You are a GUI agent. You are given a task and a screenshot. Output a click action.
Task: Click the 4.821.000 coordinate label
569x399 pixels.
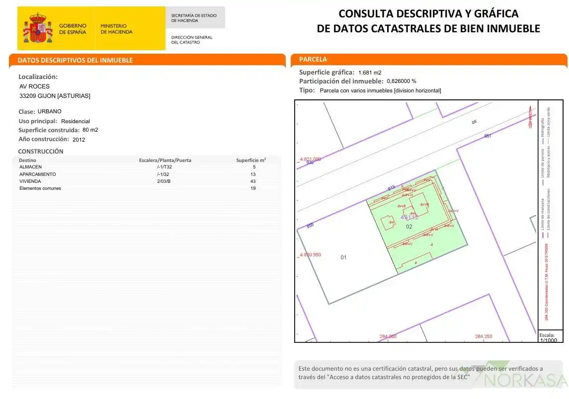click(310, 159)
